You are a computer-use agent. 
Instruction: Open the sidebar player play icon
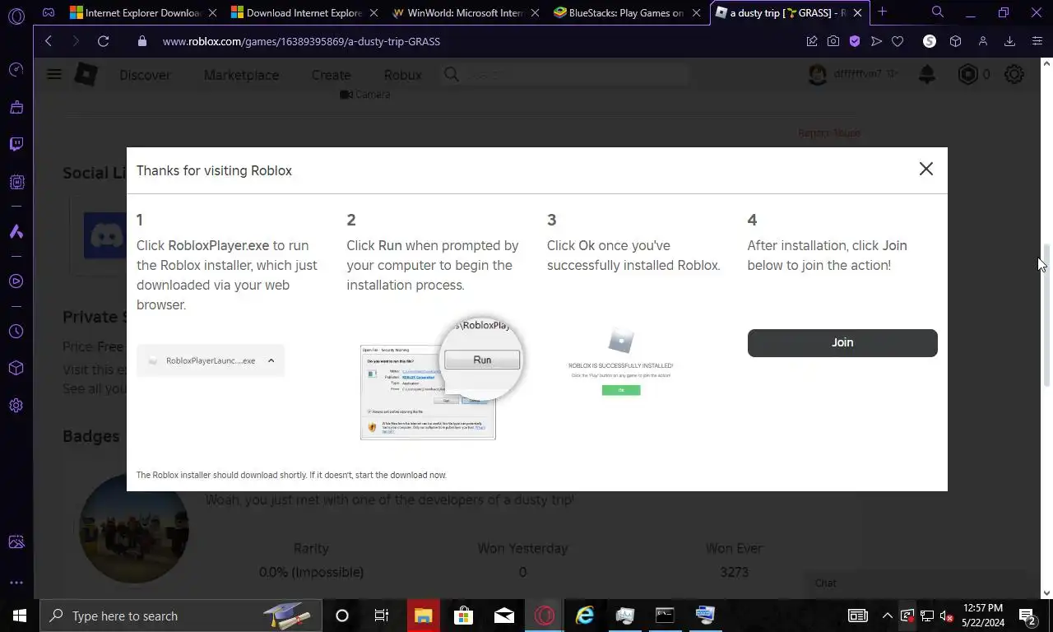[16, 281]
